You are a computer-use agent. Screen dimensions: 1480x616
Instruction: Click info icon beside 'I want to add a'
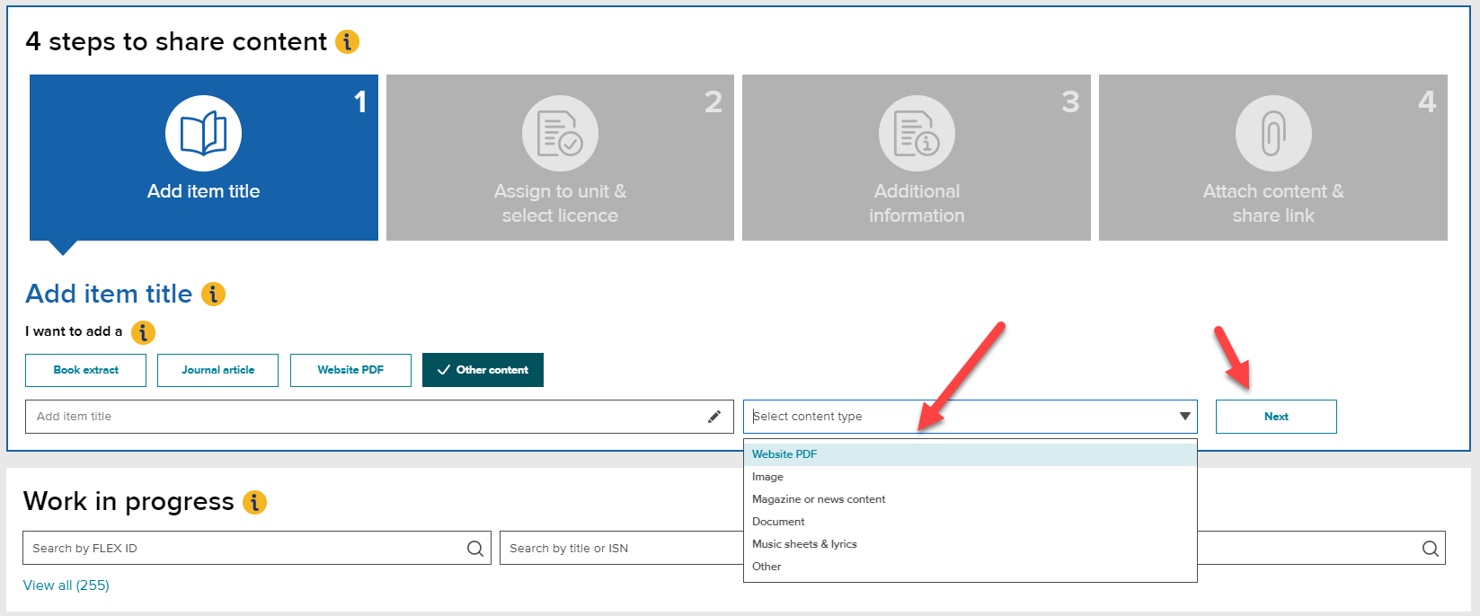(x=143, y=332)
